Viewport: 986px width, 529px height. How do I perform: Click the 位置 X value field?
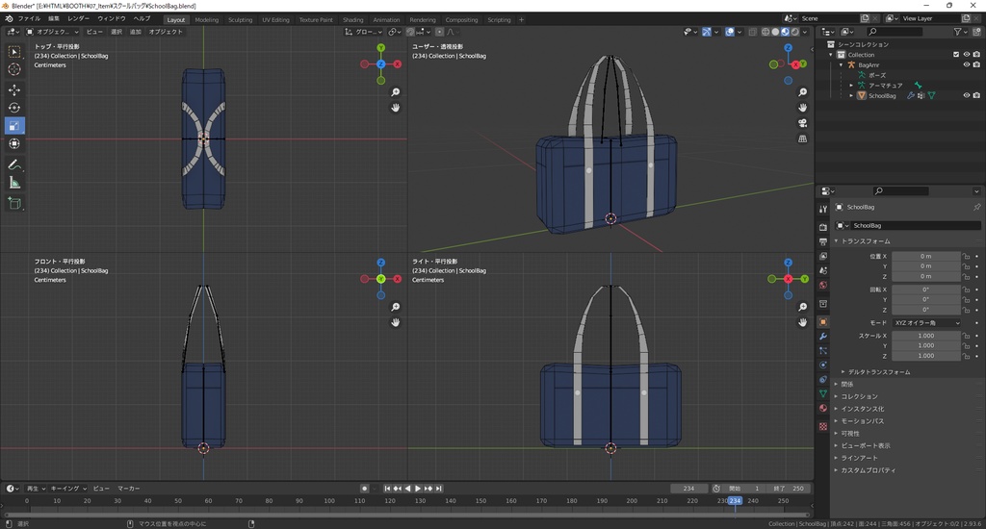(925, 257)
